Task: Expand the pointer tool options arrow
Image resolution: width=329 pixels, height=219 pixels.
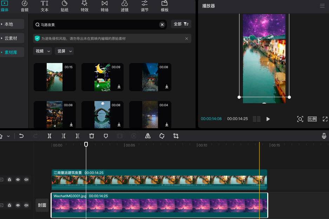Action: (8, 136)
